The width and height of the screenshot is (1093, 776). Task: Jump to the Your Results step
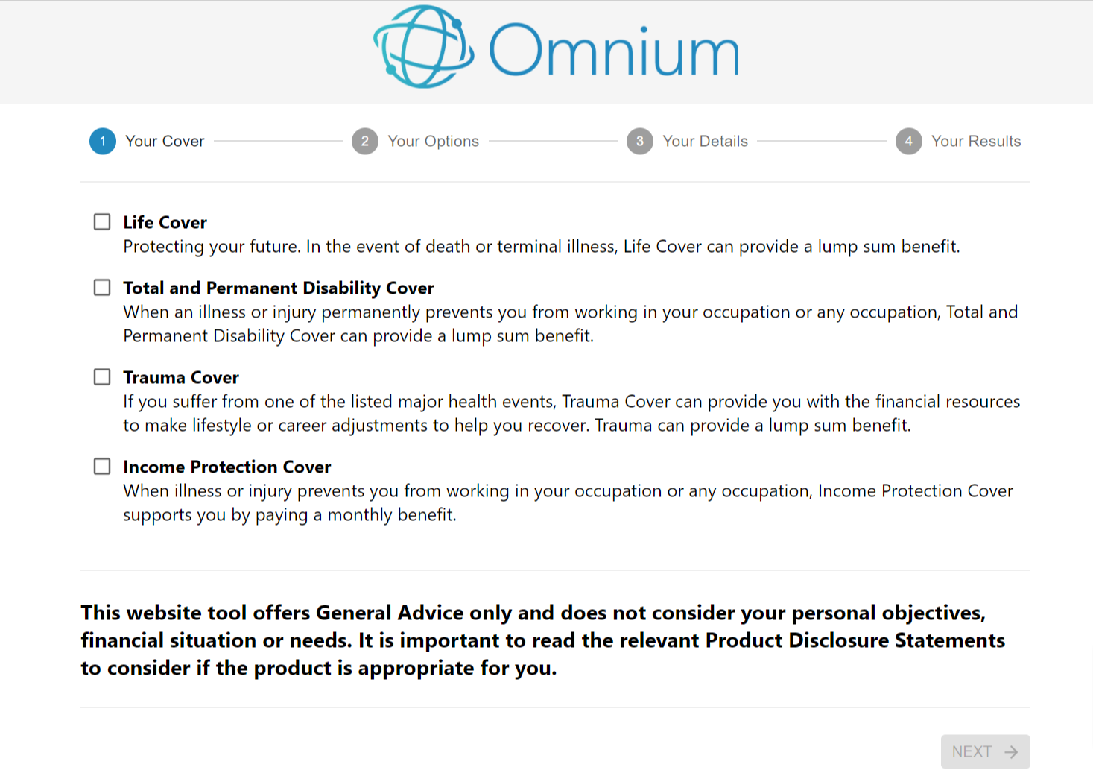pyautogui.click(x=975, y=141)
